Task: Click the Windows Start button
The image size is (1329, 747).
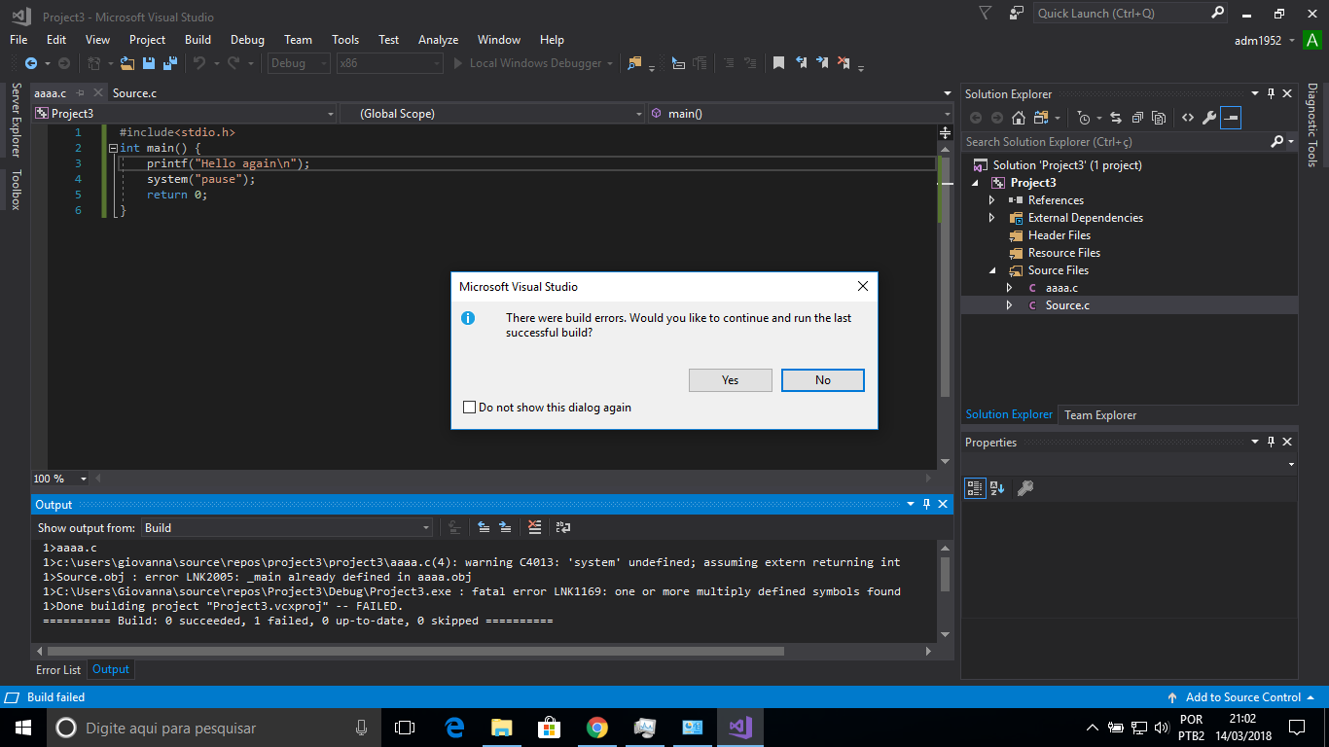Action: pyautogui.click(x=23, y=728)
